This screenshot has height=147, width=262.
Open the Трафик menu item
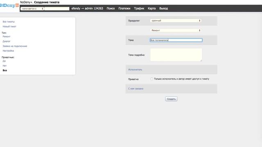point(139,8)
